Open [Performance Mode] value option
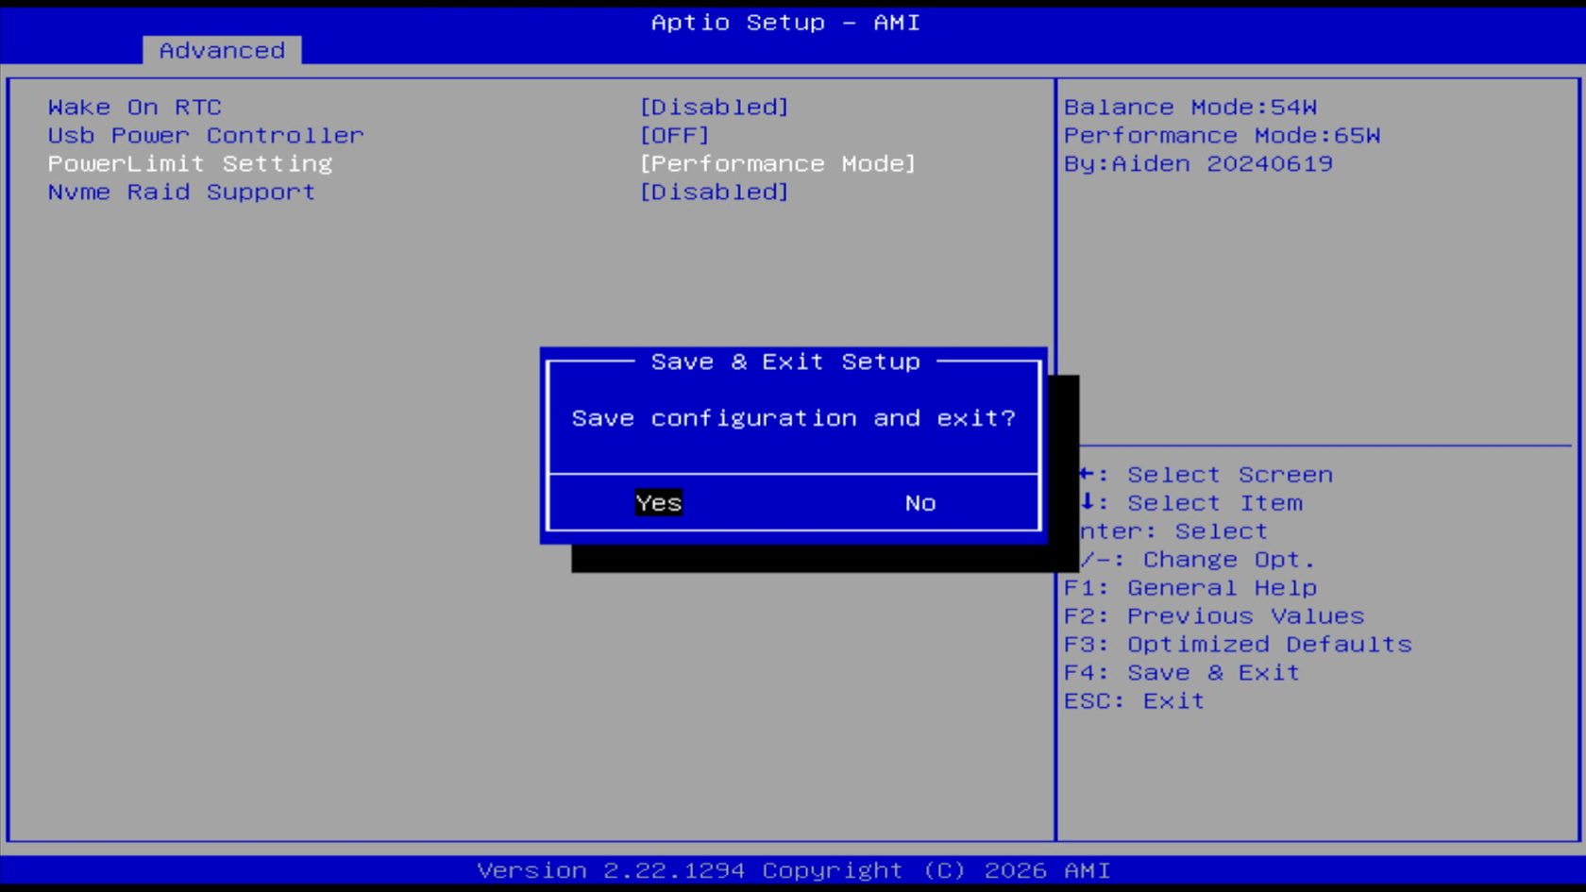This screenshot has width=1586, height=892. pos(778,164)
